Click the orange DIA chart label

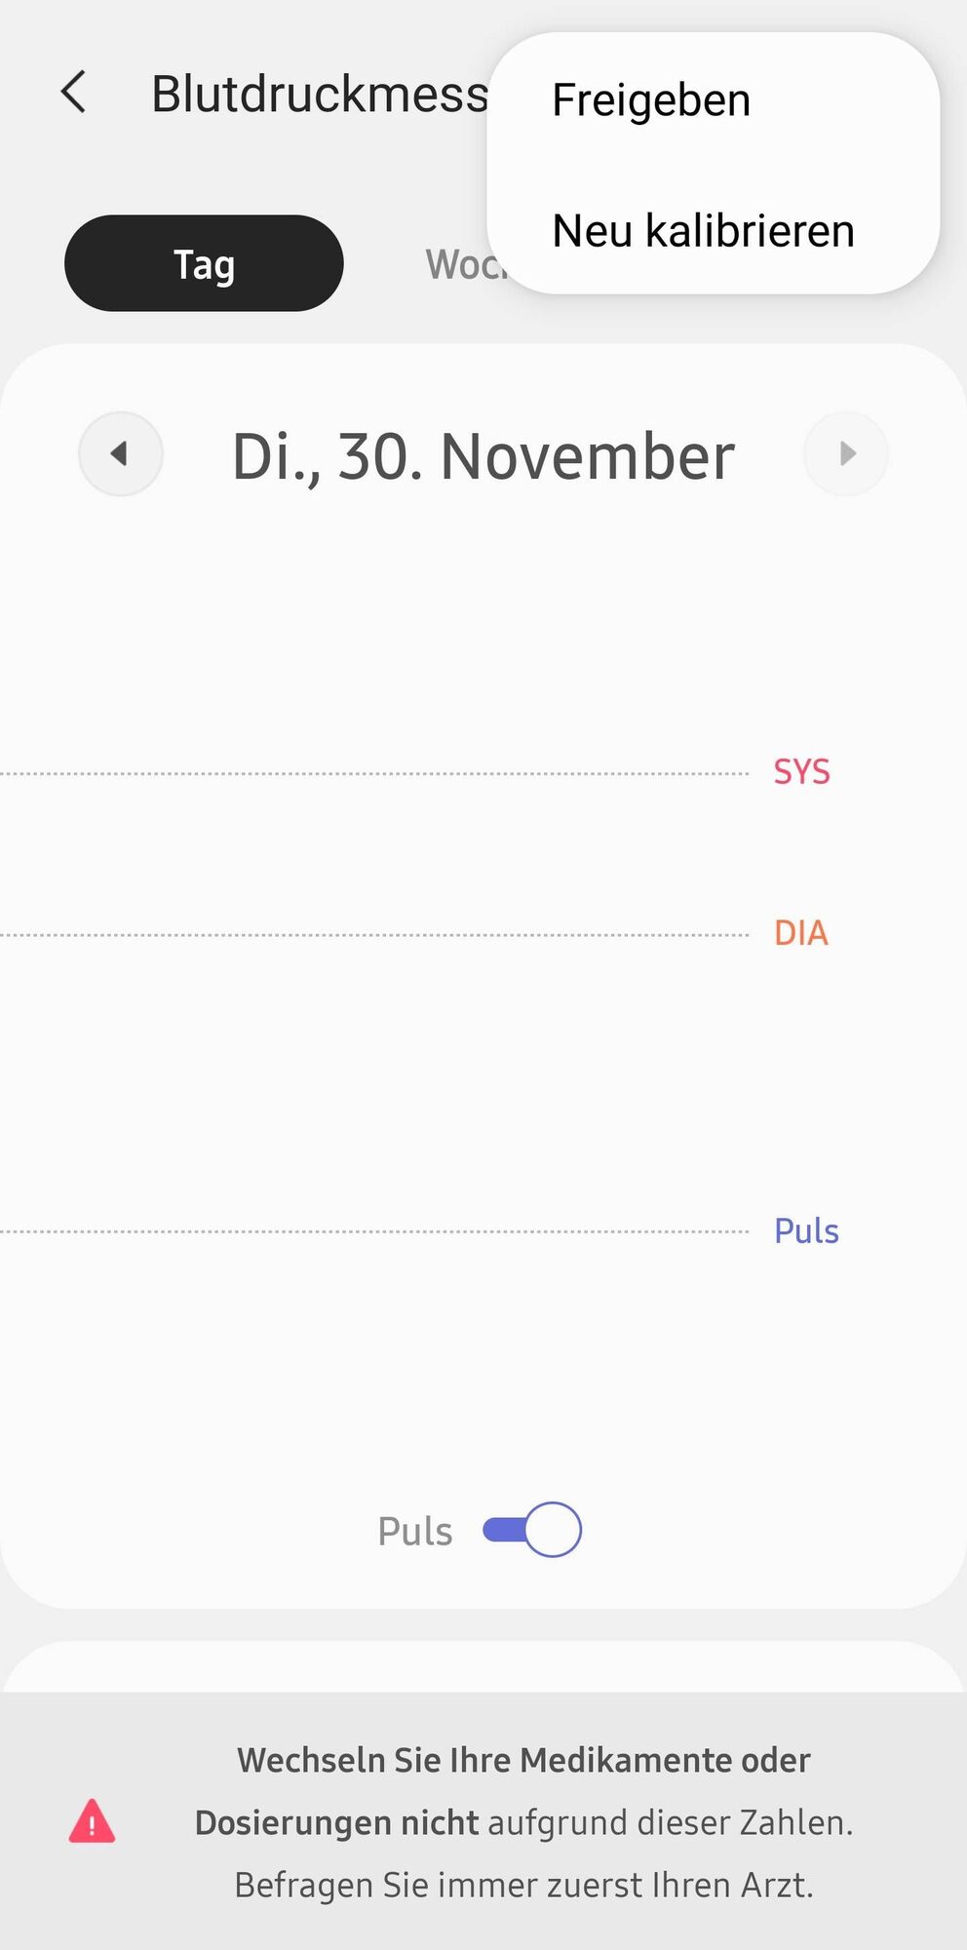[x=801, y=933]
